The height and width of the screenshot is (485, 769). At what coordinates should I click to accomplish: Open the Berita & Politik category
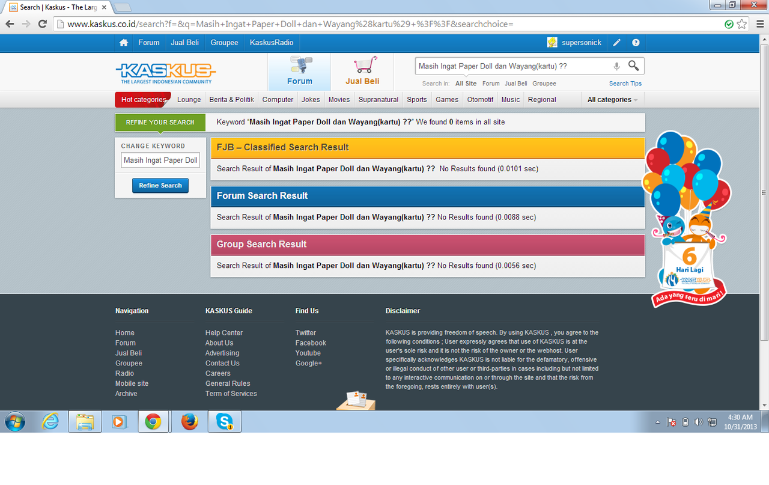pos(232,100)
